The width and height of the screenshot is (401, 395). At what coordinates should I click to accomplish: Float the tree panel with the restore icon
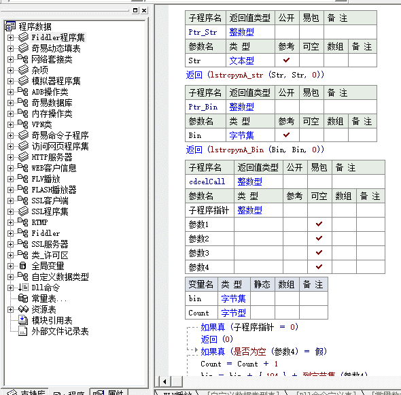coord(135,10)
